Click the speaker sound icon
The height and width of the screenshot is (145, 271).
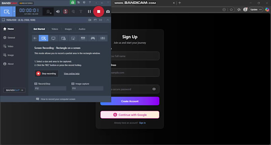[58, 12]
